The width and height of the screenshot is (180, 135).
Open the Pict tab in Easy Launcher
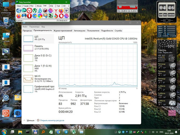tap(32, 6)
